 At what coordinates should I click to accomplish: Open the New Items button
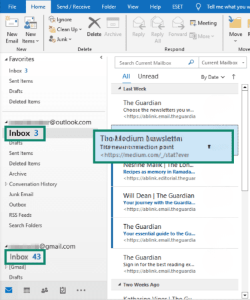click(31, 31)
